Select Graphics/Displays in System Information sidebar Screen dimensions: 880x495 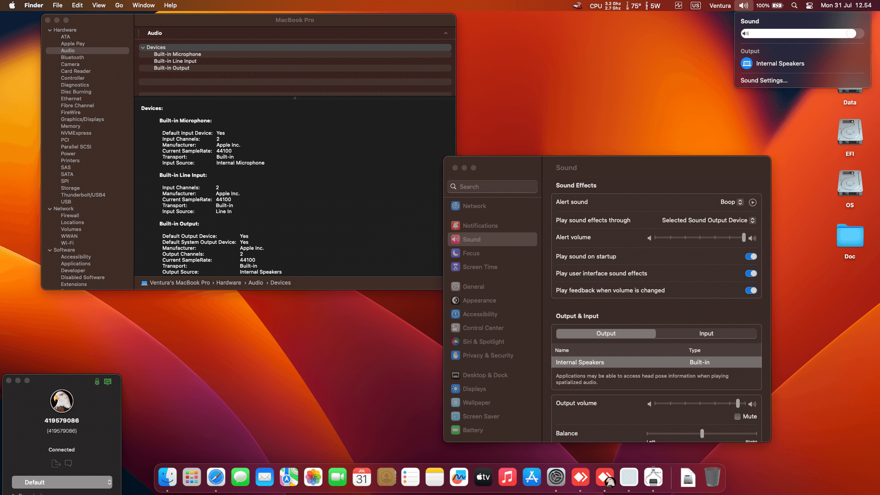tap(82, 119)
